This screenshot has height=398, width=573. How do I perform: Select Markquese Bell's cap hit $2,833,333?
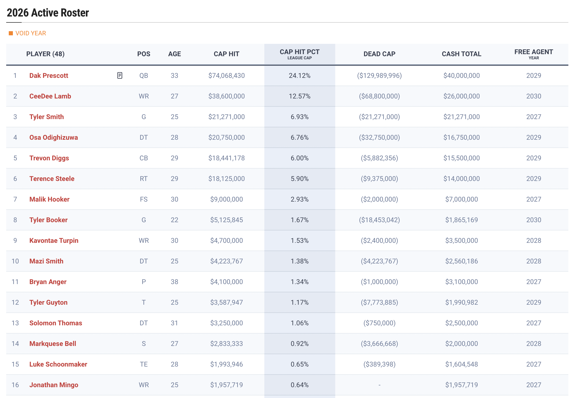click(x=226, y=344)
